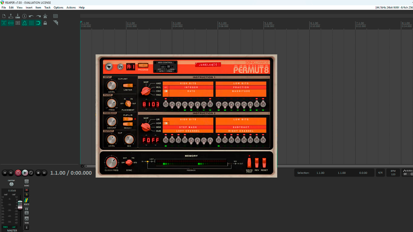Toggle snap magnet icon in toolbar

click(38, 23)
